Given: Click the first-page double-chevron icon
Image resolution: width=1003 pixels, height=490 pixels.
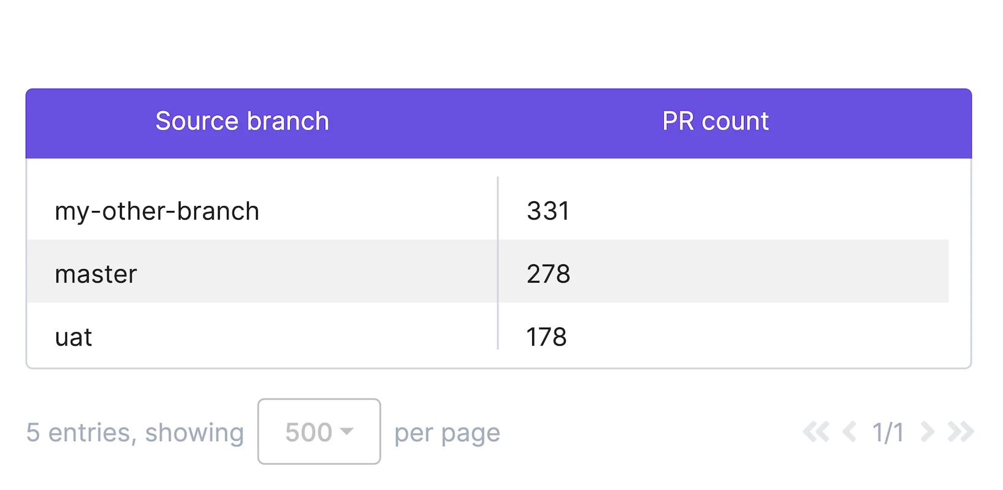Looking at the screenshot, I should pos(817,432).
